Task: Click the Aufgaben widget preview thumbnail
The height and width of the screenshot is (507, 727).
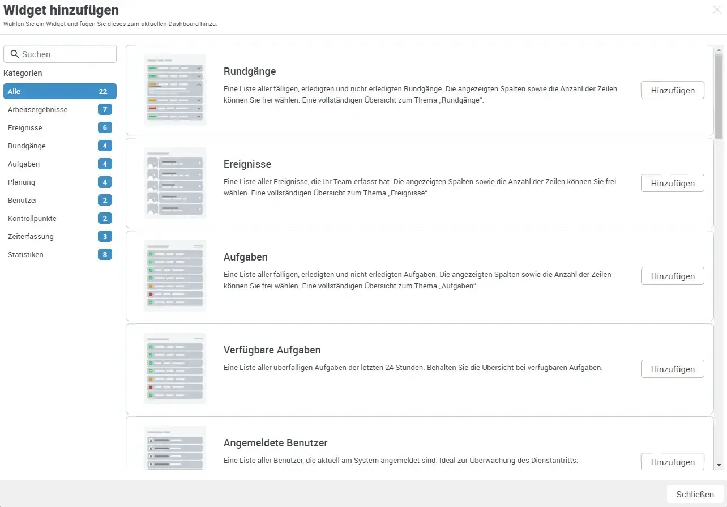Action: pyautogui.click(x=175, y=275)
